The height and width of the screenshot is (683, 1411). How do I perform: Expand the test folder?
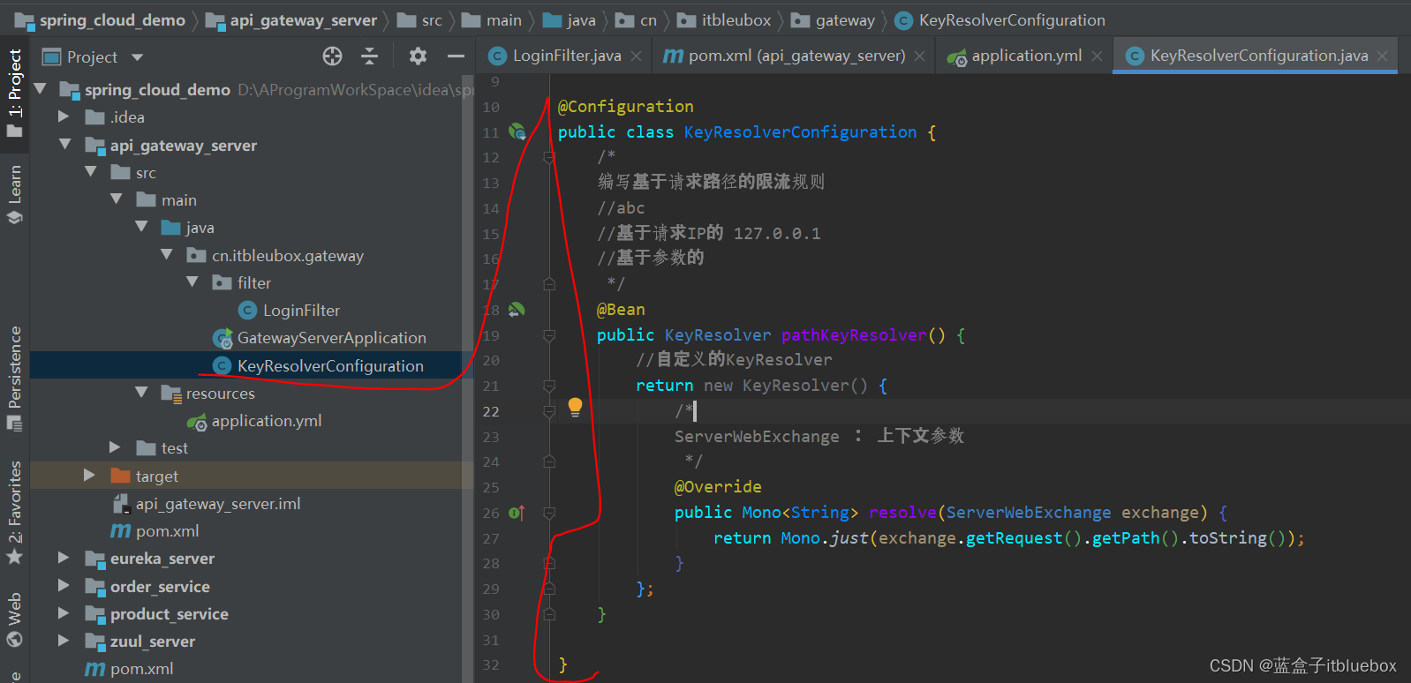pos(115,447)
